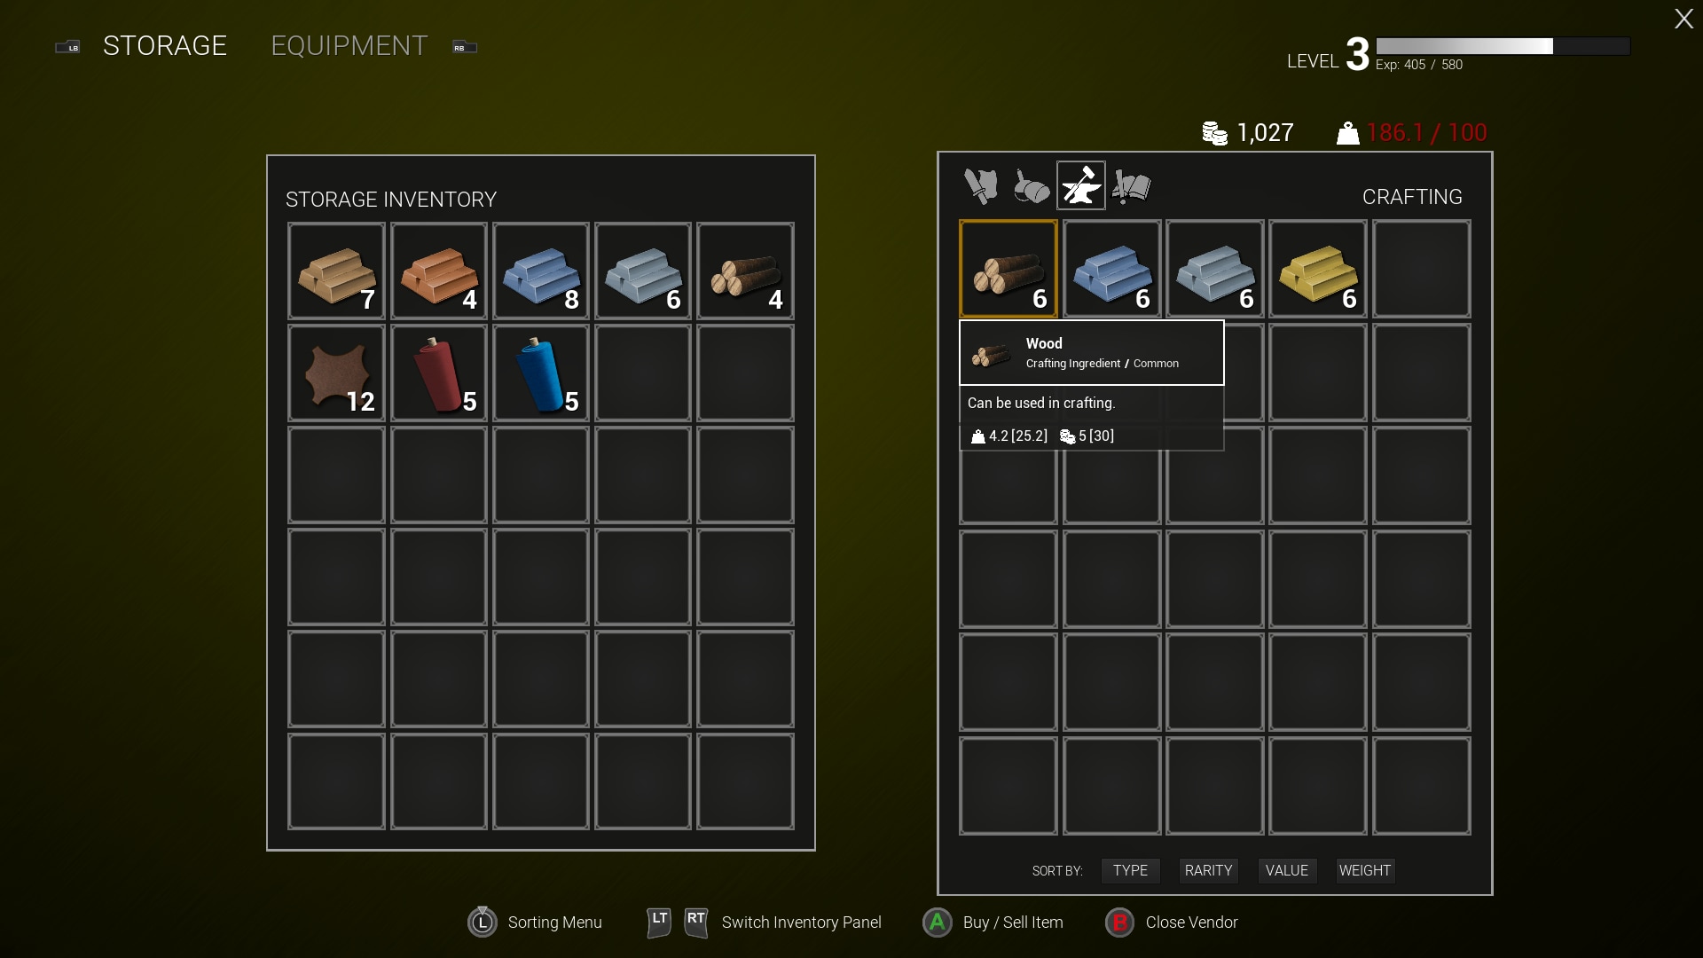This screenshot has height=958, width=1703.
Task: Switch to the EQUIPMENT tab
Action: click(349, 44)
